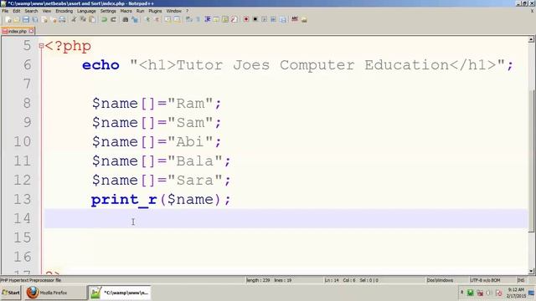Open the Window menu

click(x=174, y=11)
